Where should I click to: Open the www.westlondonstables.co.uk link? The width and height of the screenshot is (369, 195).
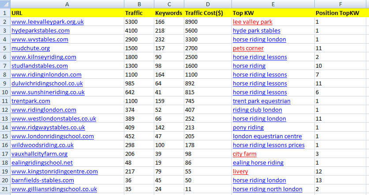pos(54,119)
